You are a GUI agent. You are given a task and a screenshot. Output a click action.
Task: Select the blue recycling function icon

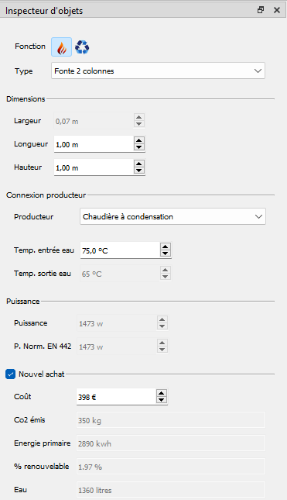(82, 47)
